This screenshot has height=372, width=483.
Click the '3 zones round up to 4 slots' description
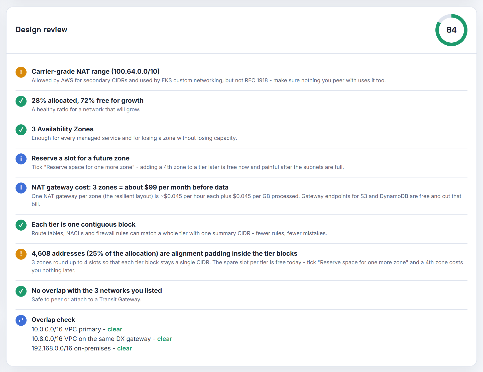click(x=247, y=266)
